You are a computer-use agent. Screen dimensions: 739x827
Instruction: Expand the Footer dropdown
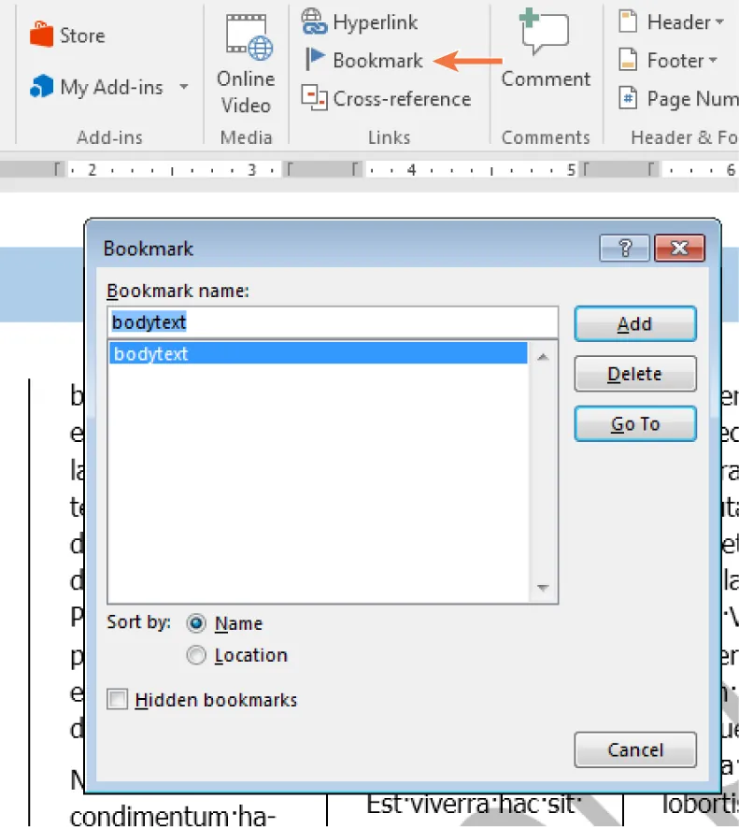tap(713, 61)
